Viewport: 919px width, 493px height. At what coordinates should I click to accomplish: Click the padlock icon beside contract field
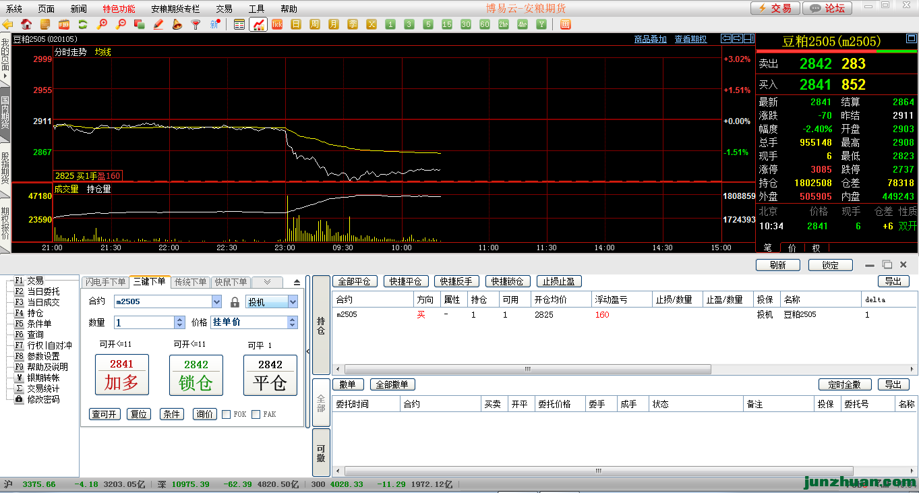(235, 302)
